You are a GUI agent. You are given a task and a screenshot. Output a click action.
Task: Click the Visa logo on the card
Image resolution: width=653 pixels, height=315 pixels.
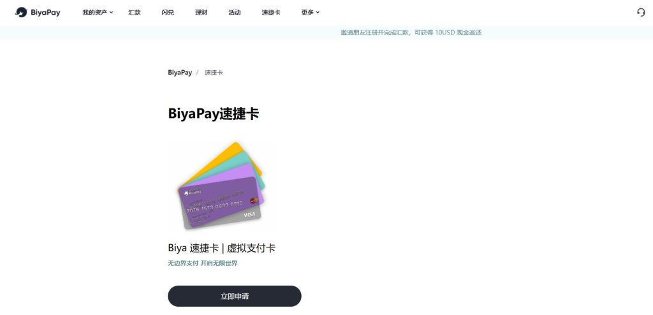249,215
